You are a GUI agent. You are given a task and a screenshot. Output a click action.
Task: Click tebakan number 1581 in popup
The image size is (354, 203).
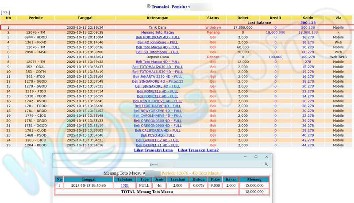125,186
